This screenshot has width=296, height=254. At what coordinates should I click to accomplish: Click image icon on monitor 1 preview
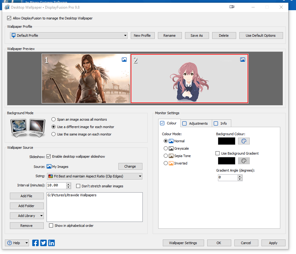[x=124, y=60]
